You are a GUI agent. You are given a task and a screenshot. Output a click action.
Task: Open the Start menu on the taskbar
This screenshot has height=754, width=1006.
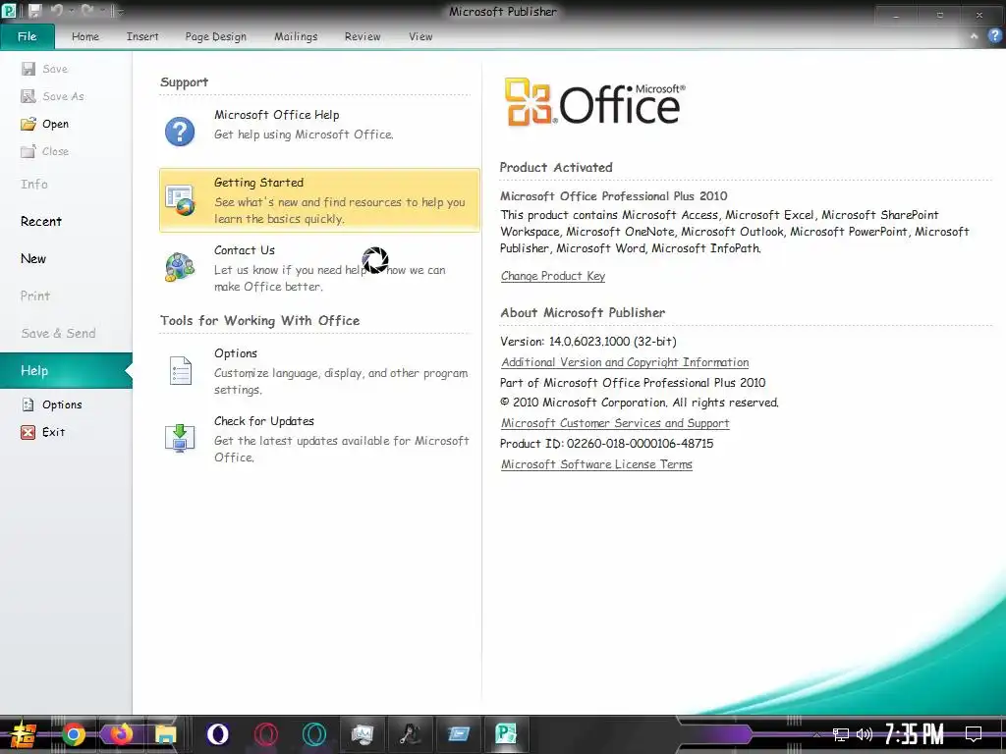[24, 734]
